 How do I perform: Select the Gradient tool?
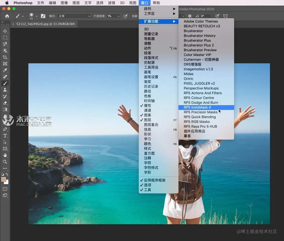(5, 109)
